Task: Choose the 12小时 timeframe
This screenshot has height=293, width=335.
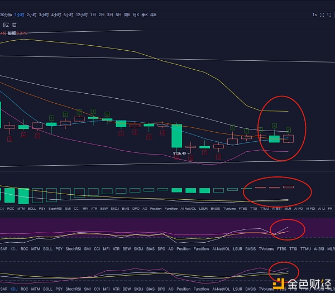Action: (82, 15)
